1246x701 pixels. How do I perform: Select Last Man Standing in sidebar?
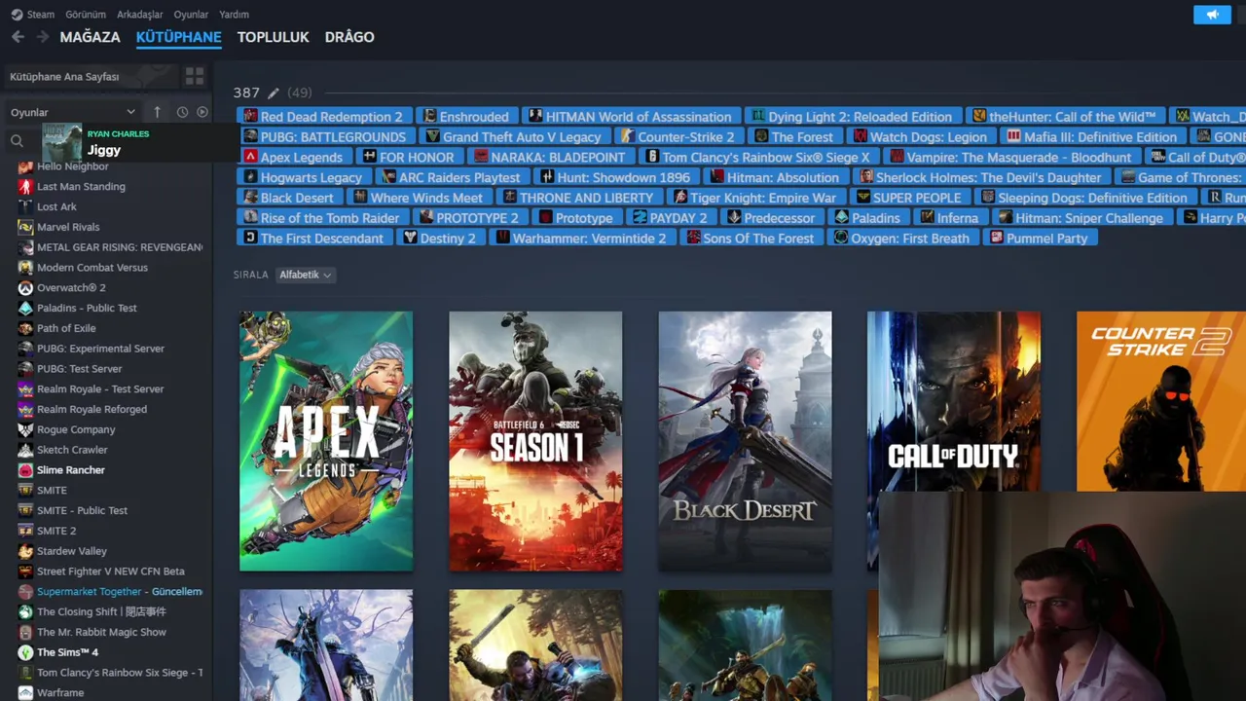click(81, 187)
